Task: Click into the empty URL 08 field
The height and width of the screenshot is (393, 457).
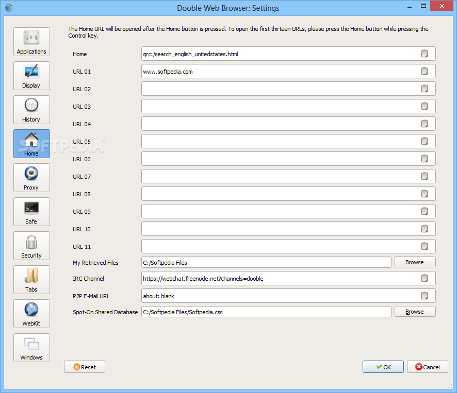Action: [288, 194]
